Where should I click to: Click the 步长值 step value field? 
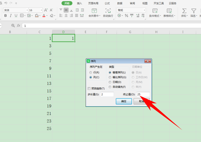(107, 94)
